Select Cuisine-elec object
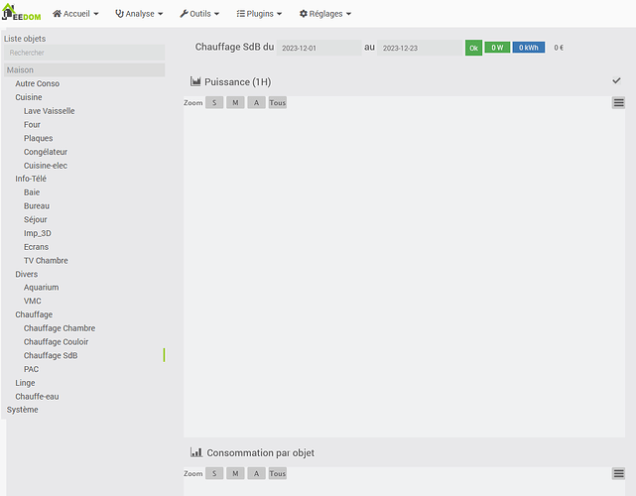Screen dimensions: 636x496 (x=46, y=166)
